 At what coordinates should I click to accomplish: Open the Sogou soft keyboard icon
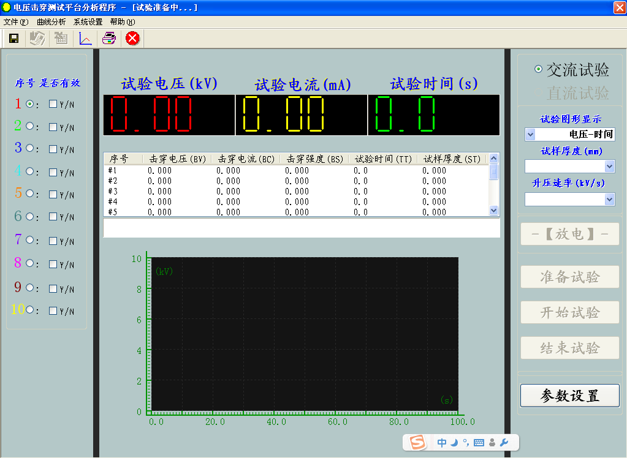point(479,443)
